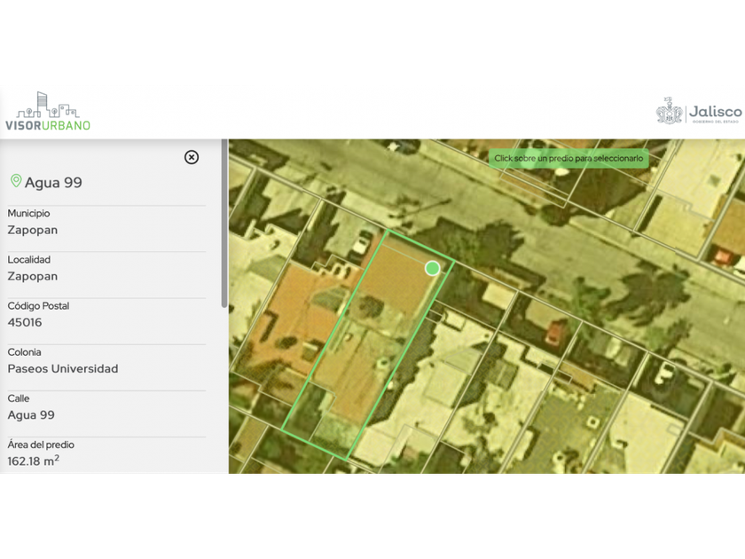The height and width of the screenshot is (559, 745).
Task: Click the Agua 99 value under Calle
Action: coord(31,414)
